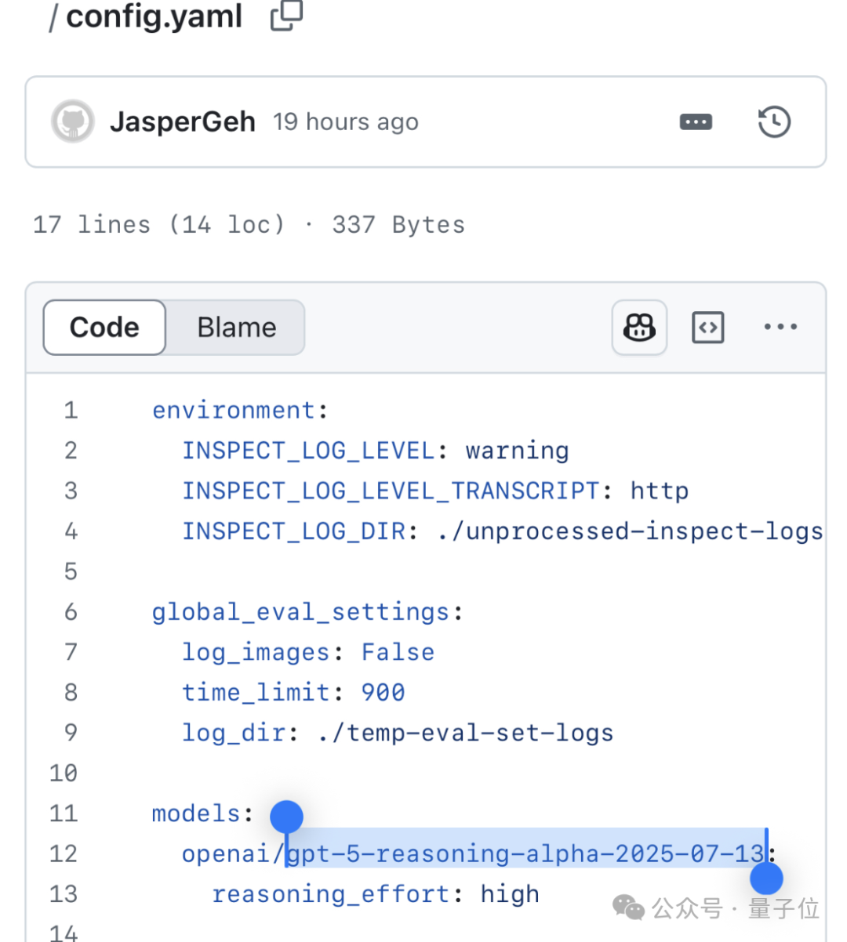Click the 19 hours ago timestamp
Image resolution: width=847 pixels, height=942 pixels.
click(x=345, y=122)
